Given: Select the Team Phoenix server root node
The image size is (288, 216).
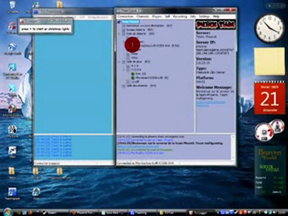Looking at the screenshot, I should [130, 22].
